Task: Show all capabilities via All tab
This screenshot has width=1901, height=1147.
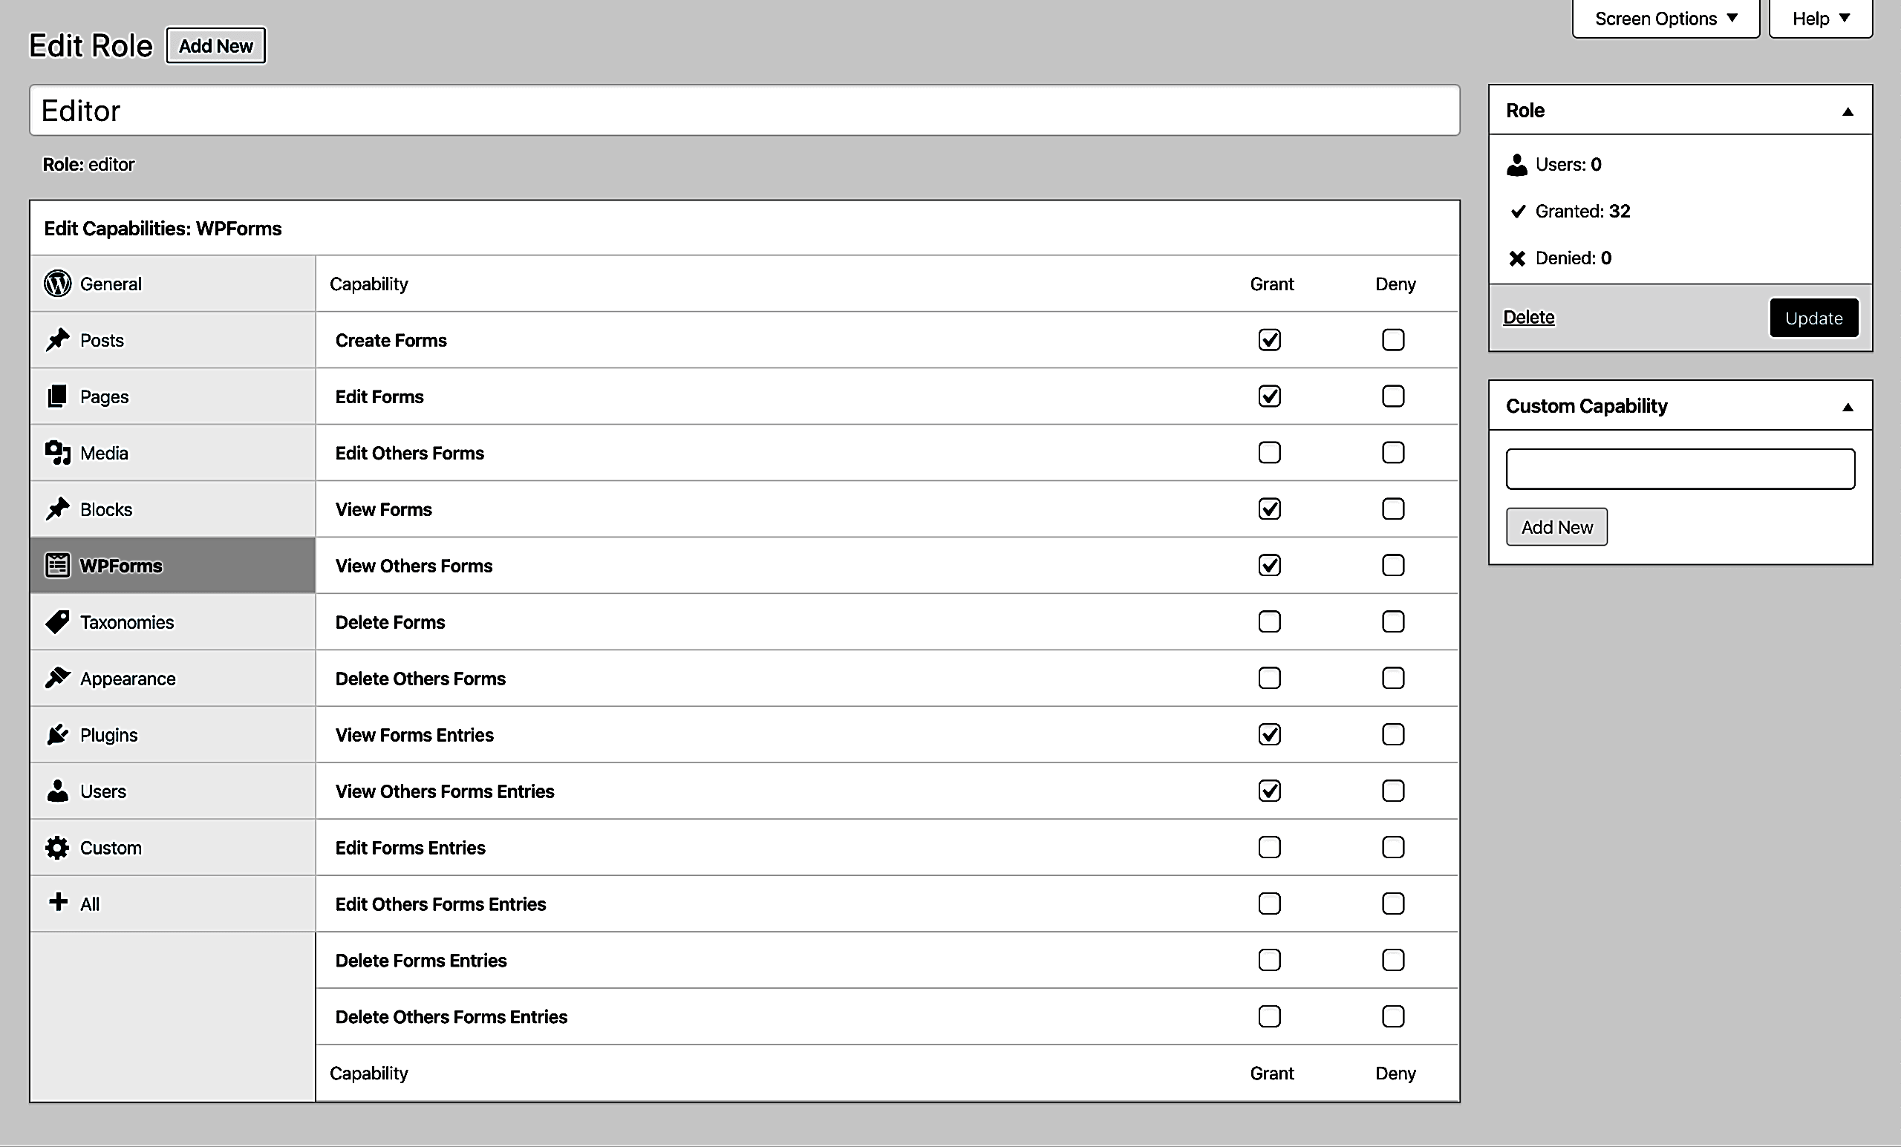Action: tap(173, 903)
